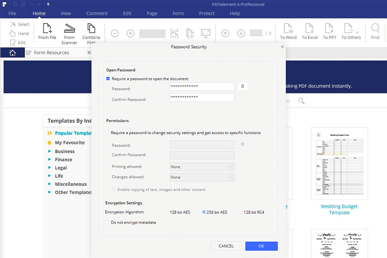The width and height of the screenshot is (387, 258).
Task: Open the Help tab
Action: click(235, 13)
